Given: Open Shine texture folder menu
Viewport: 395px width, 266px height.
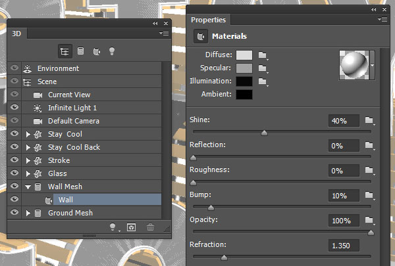Looking at the screenshot, I should coord(369,120).
